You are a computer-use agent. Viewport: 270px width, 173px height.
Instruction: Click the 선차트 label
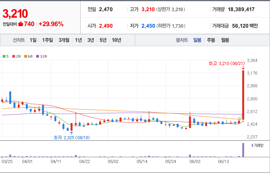click(19, 40)
